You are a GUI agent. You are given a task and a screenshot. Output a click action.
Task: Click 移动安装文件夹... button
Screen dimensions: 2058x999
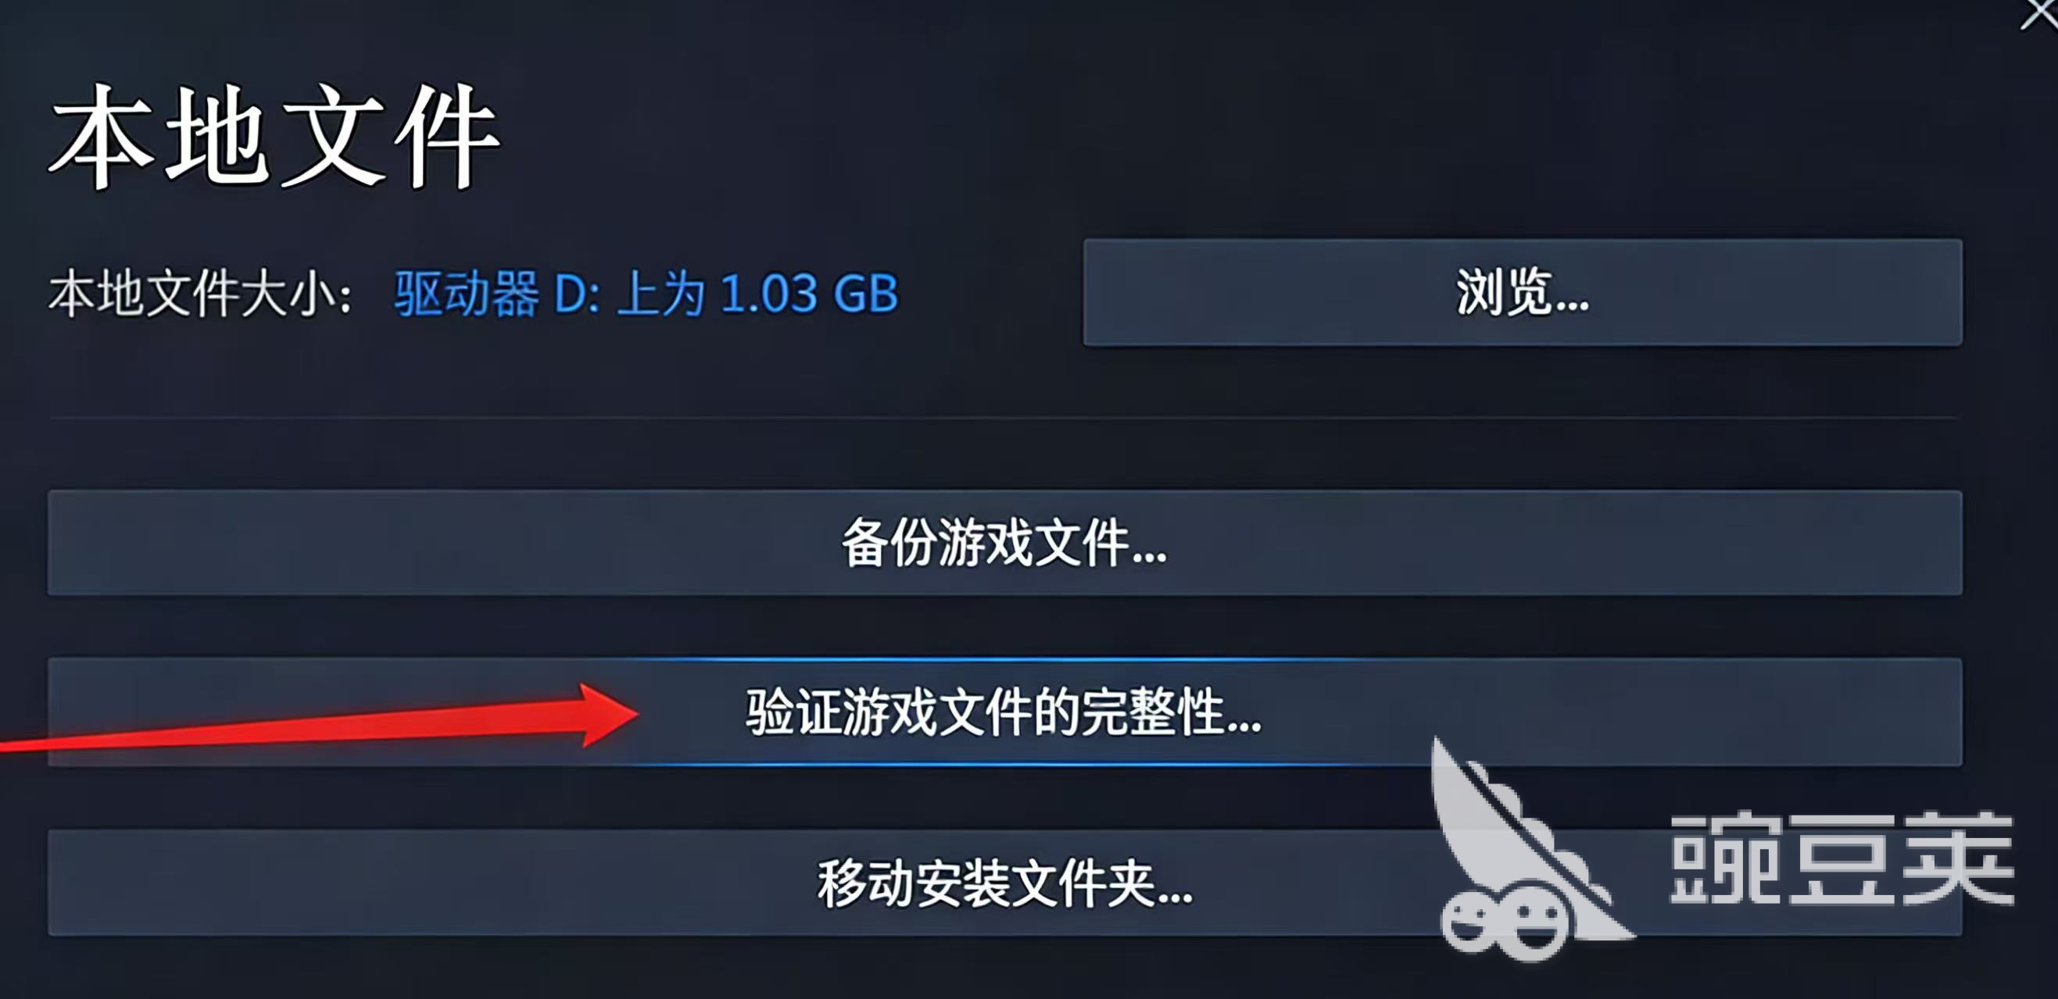pyautogui.click(x=1004, y=883)
